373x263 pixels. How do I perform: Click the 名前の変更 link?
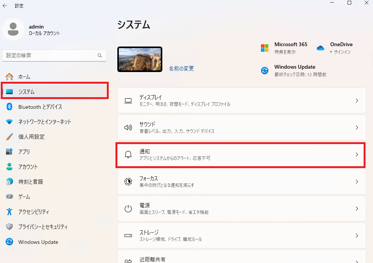[x=181, y=69]
